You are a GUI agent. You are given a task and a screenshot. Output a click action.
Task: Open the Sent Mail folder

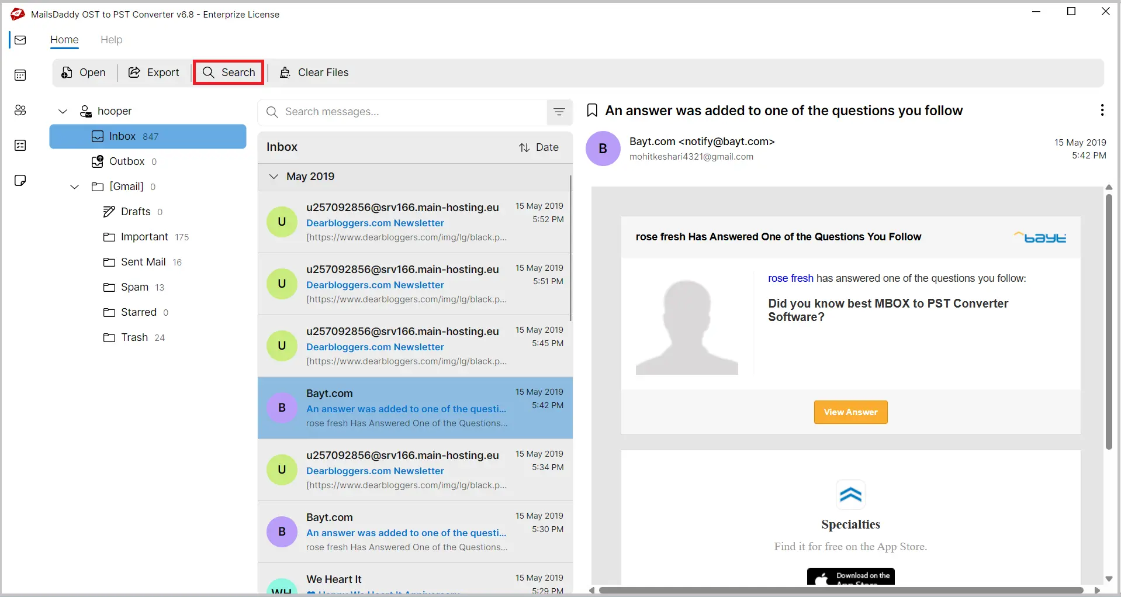(143, 262)
